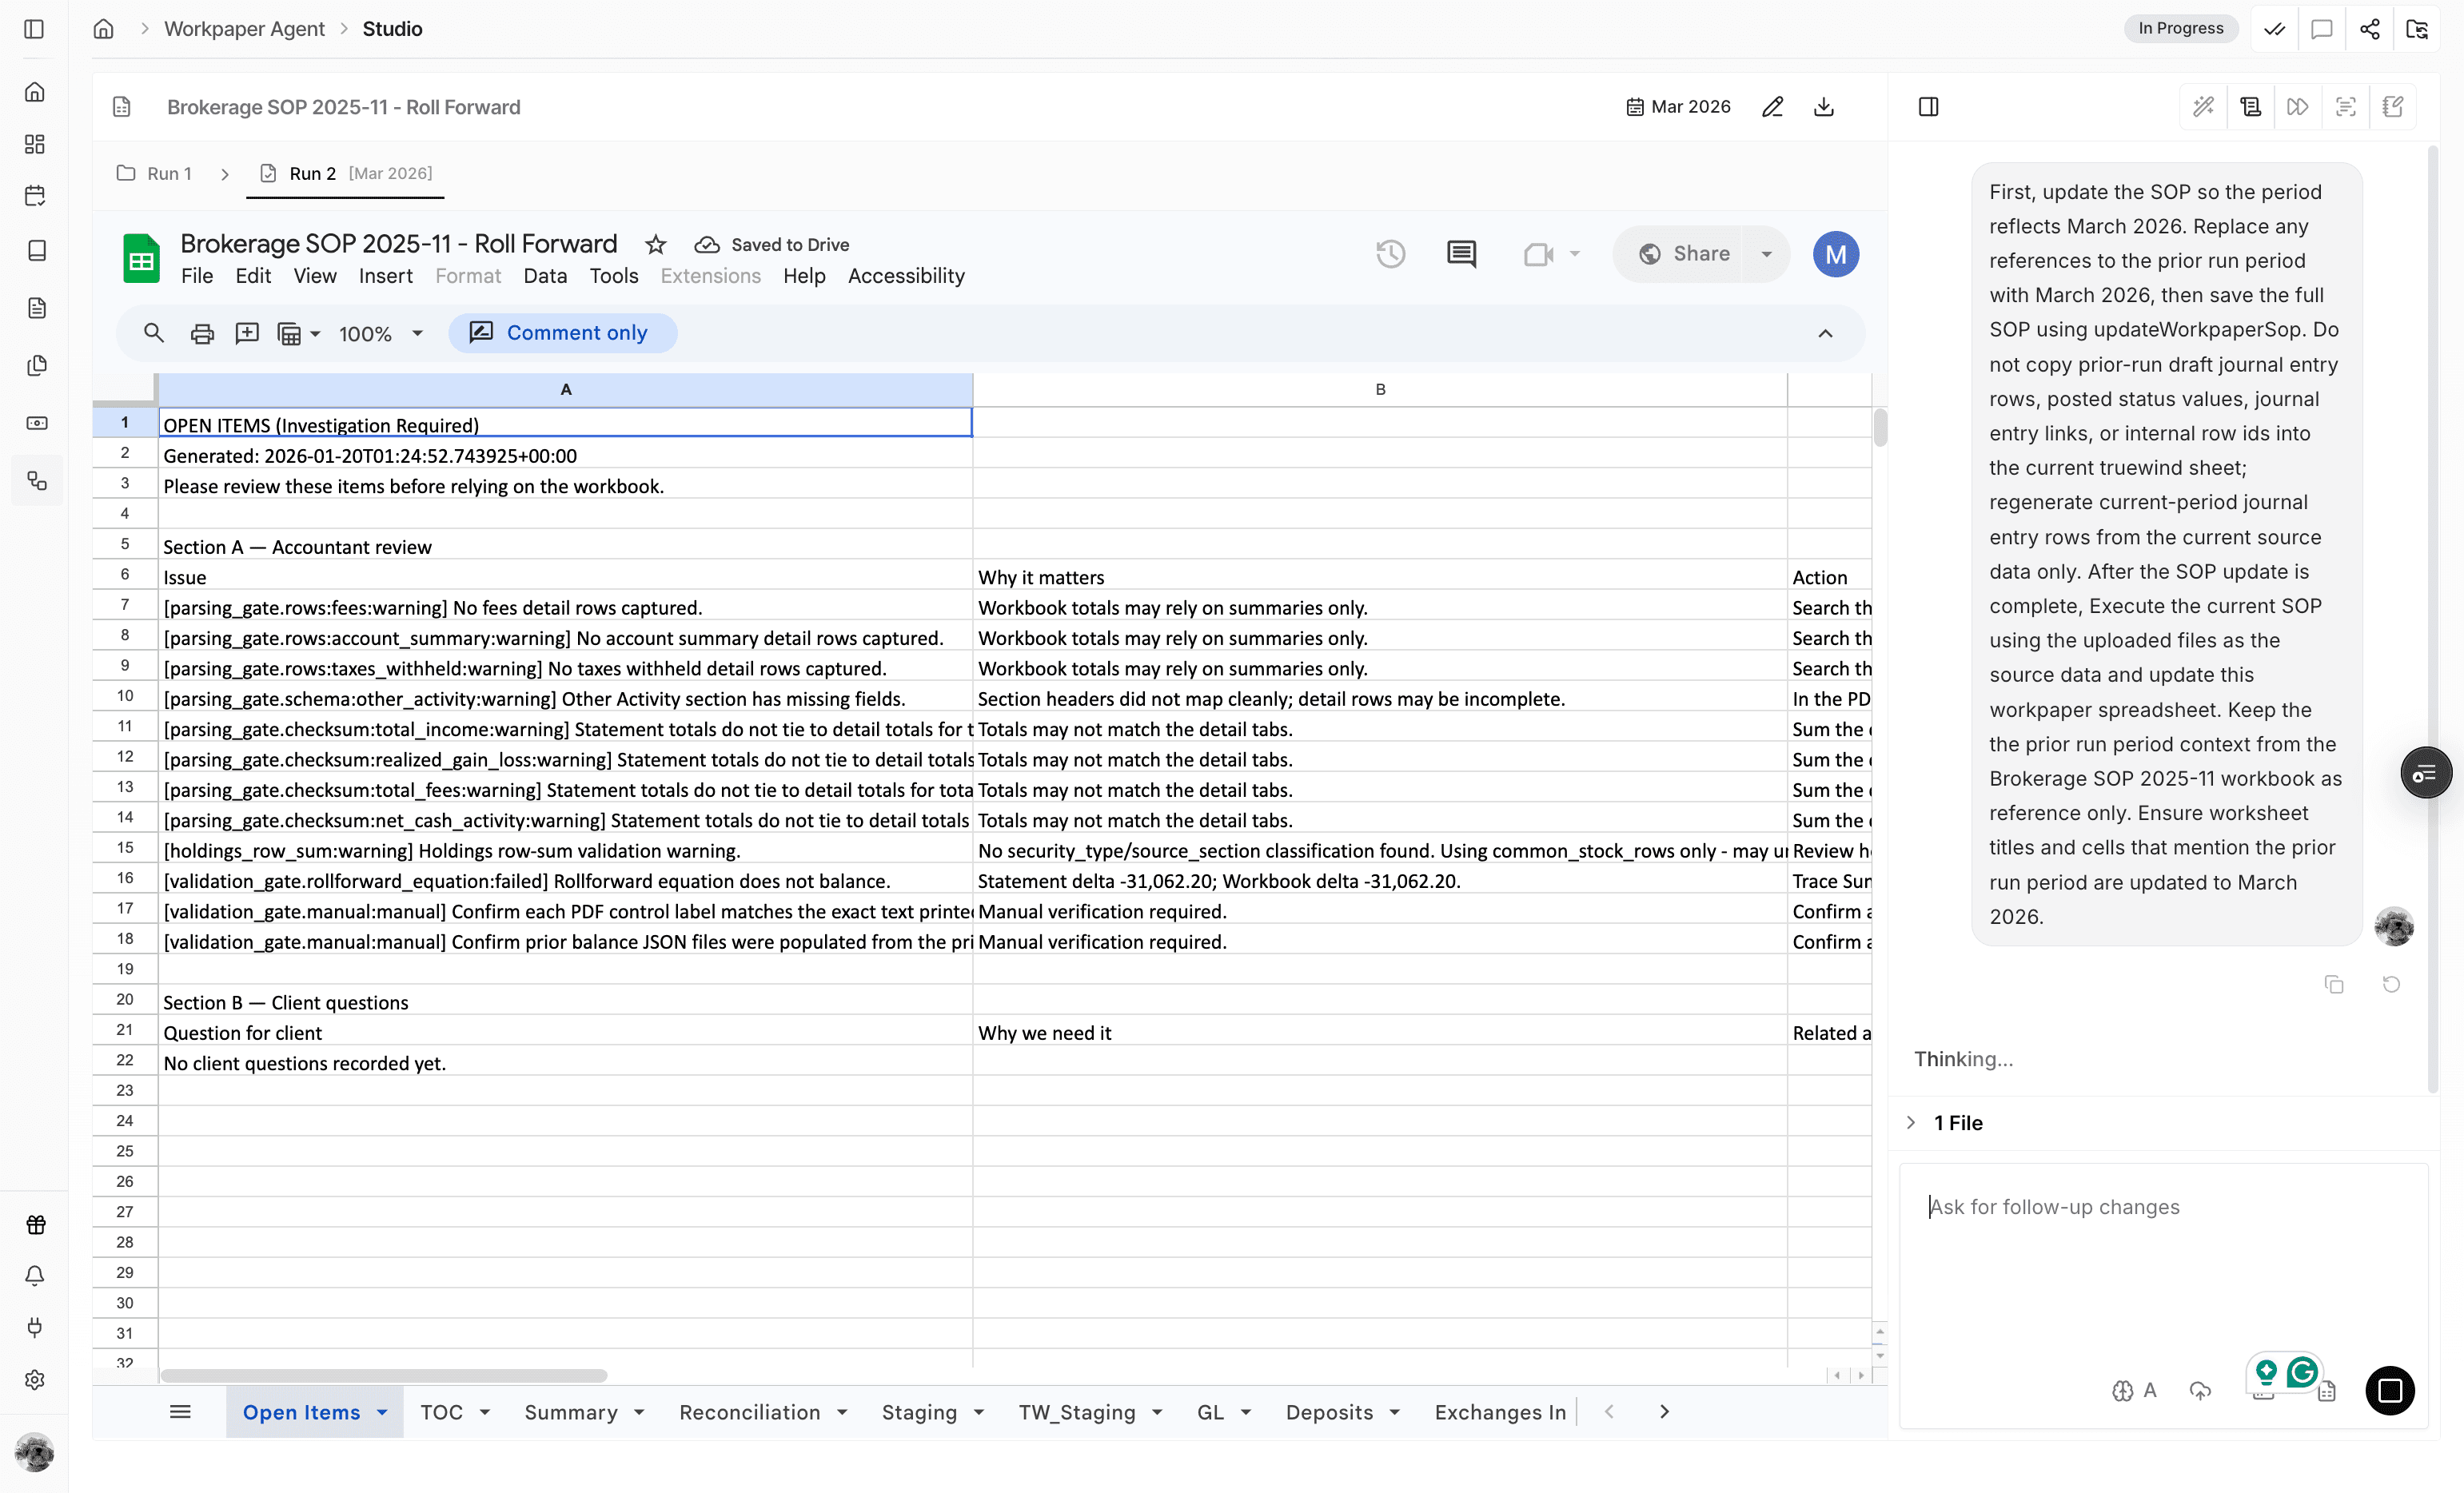Toggle the left sidebar panel icon

click(34, 29)
